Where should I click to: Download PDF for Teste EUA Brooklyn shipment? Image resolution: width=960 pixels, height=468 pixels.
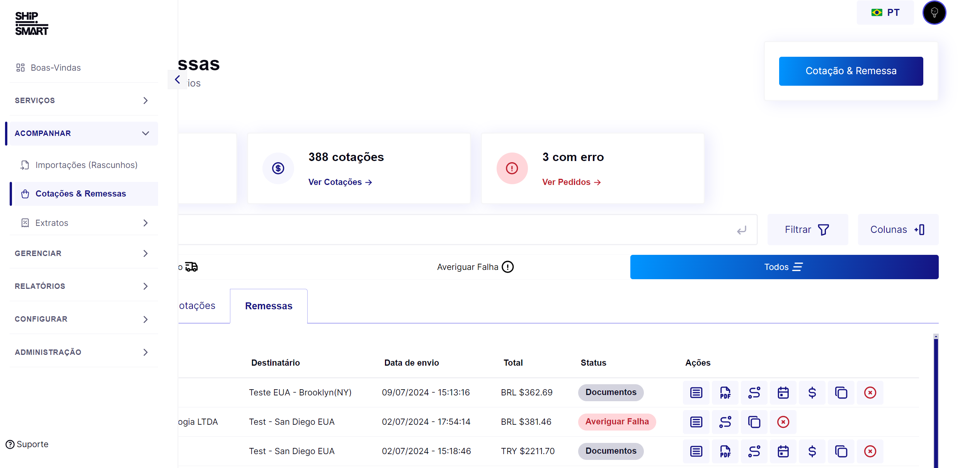click(x=725, y=393)
